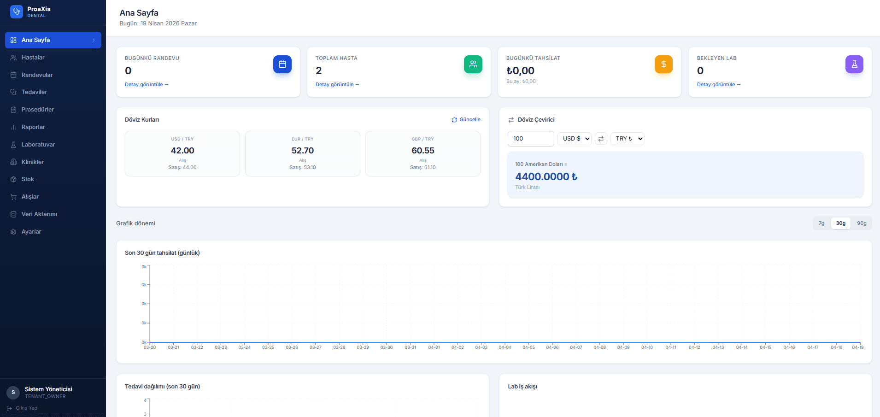This screenshot has width=880, height=417.
Task: Switch chart period to 90g
Action: (862, 223)
